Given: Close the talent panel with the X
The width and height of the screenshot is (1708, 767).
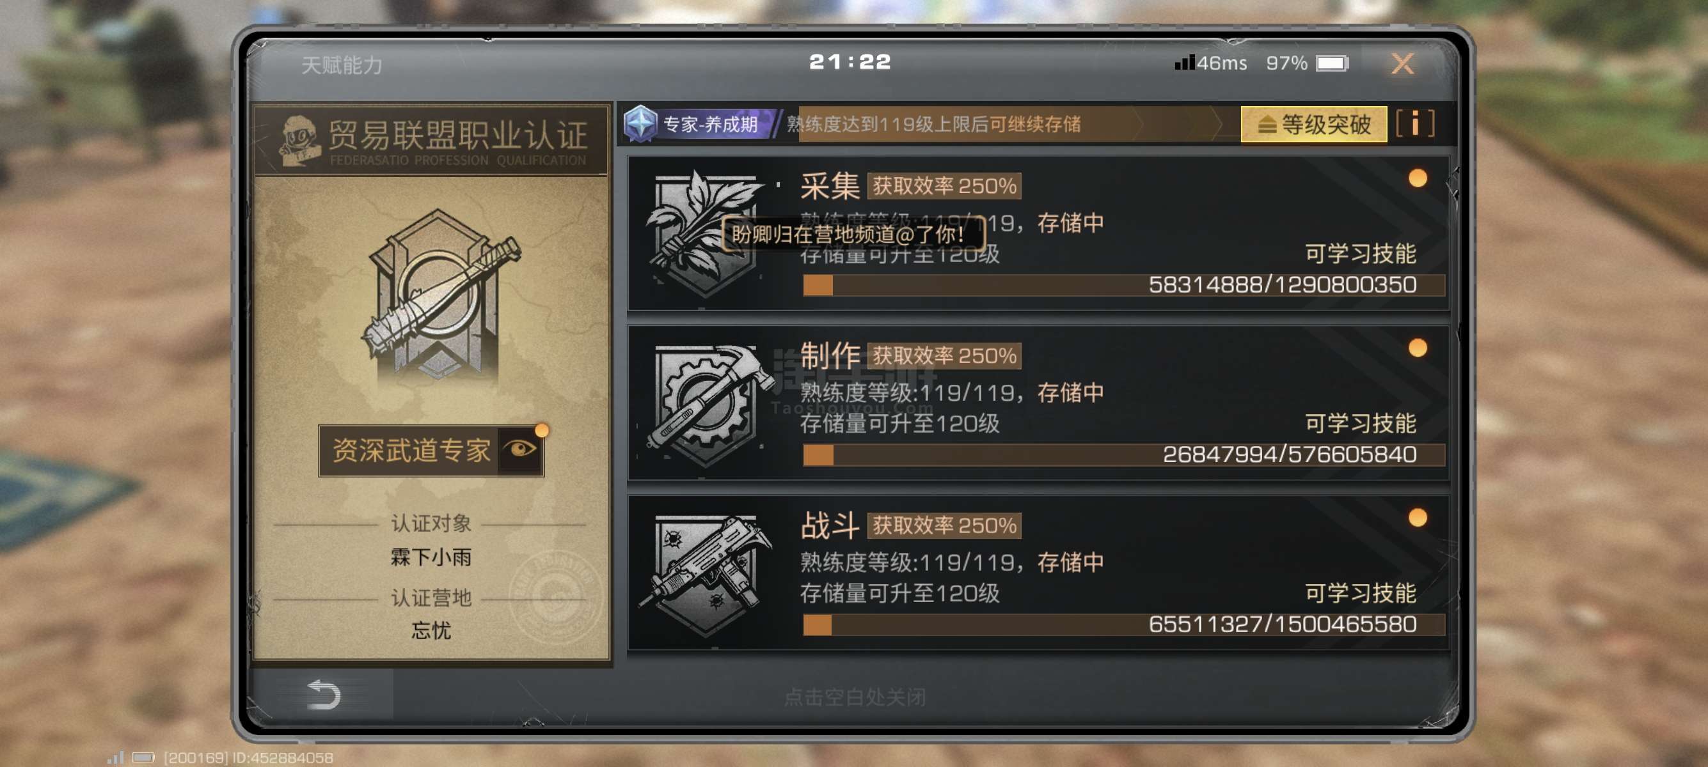Looking at the screenshot, I should [1402, 63].
